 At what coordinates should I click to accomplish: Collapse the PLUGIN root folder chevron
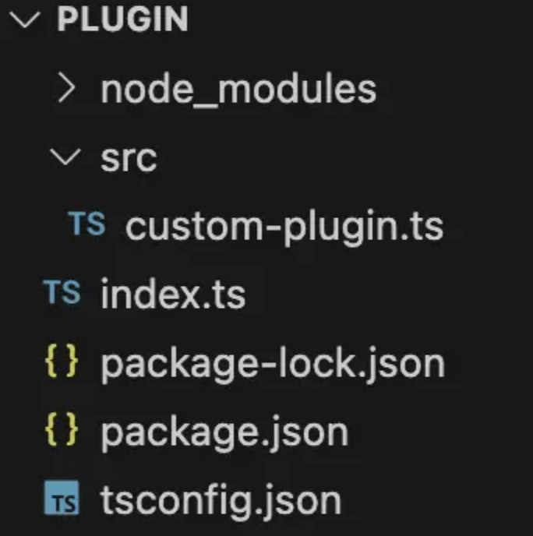(x=25, y=19)
